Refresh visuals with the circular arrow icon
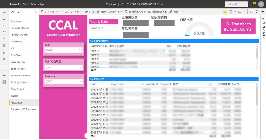Viewport: 266px width, 140px height. click(x=251, y=12)
